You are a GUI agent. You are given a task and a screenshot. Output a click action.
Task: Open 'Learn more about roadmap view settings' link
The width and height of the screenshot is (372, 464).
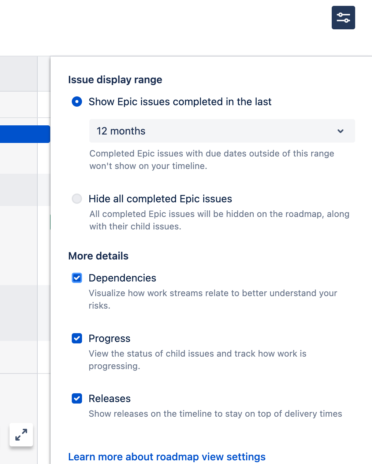[x=167, y=457]
